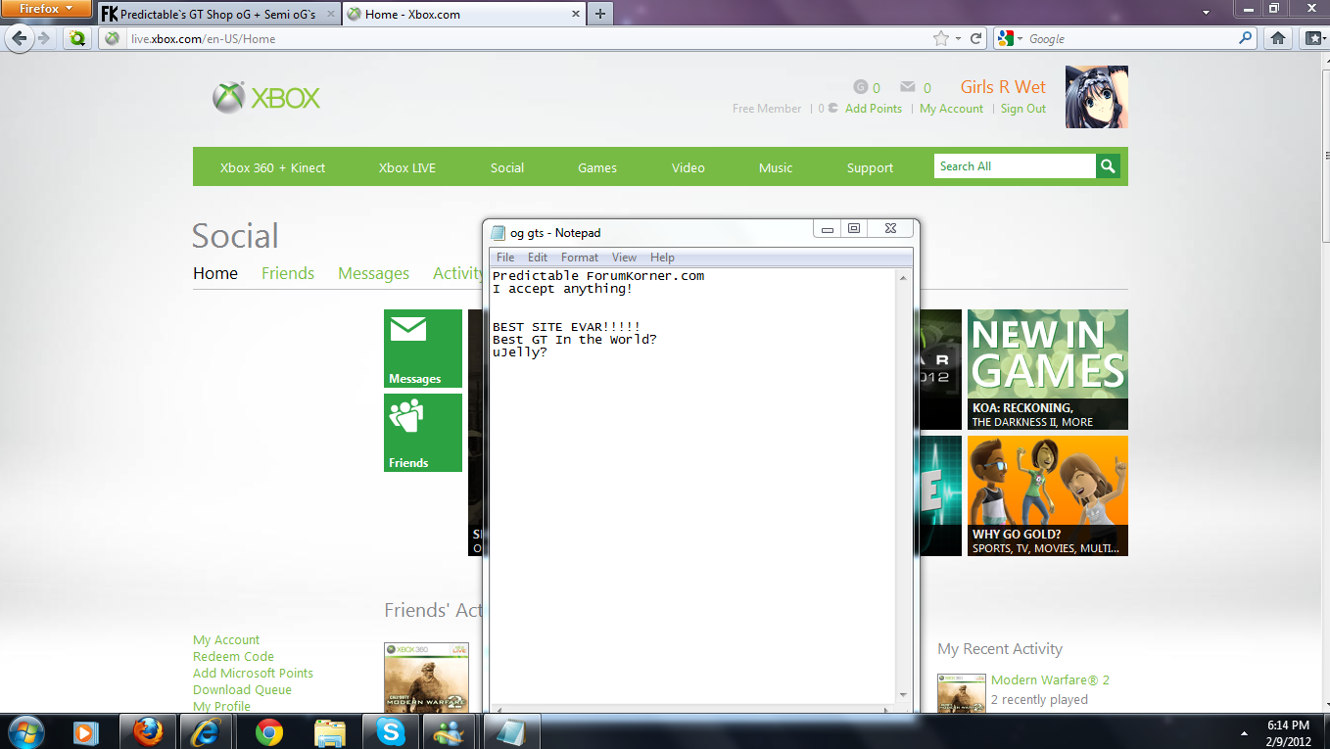Open Modern Warfare 2 recent activity link
Viewport: 1330px width, 749px height.
1050,679
